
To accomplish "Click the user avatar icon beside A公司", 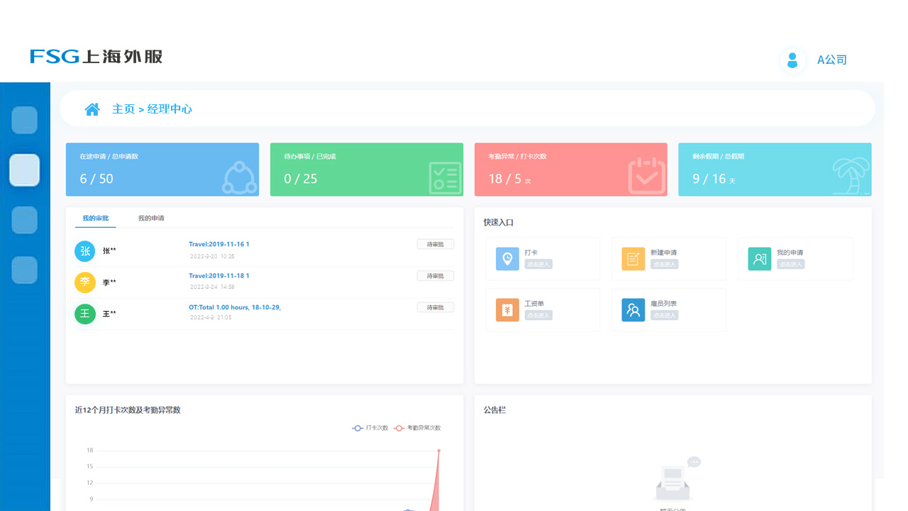I will click(x=792, y=60).
